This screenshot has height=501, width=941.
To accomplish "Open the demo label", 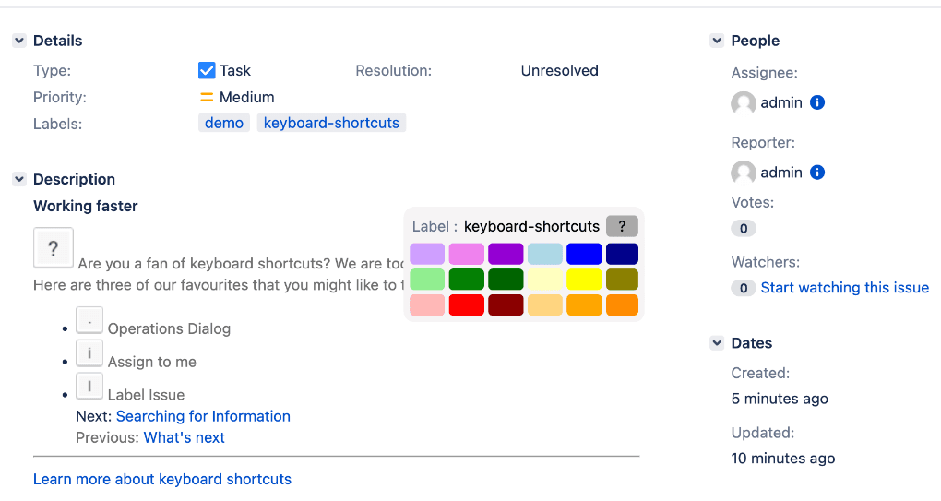I will point(224,123).
